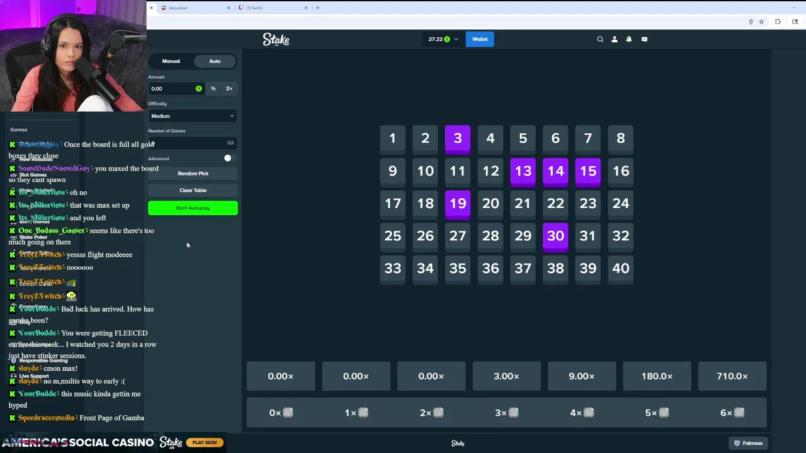
Task: Click the Clear Table button
Action: click(193, 191)
